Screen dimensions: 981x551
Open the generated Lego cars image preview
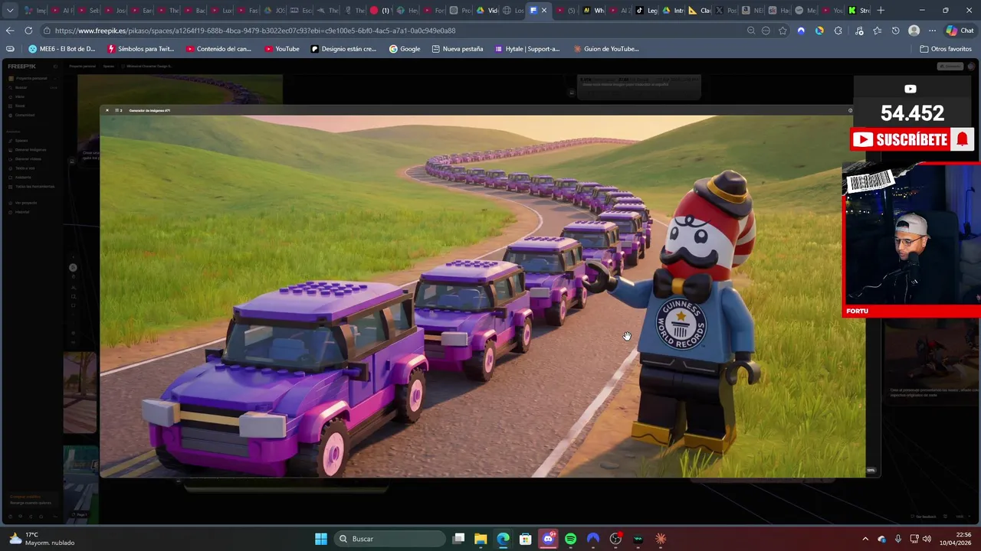click(483, 296)
